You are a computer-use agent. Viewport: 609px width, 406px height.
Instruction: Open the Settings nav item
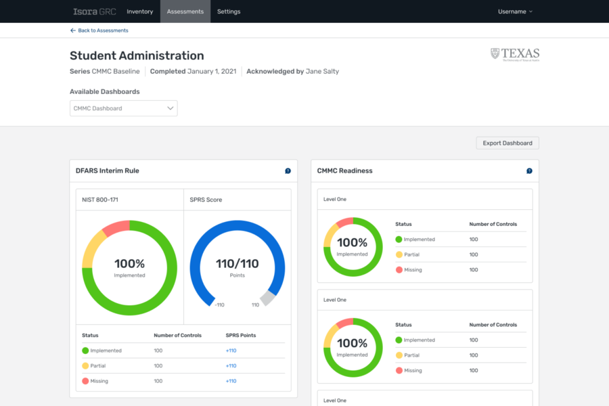point(229,12)
